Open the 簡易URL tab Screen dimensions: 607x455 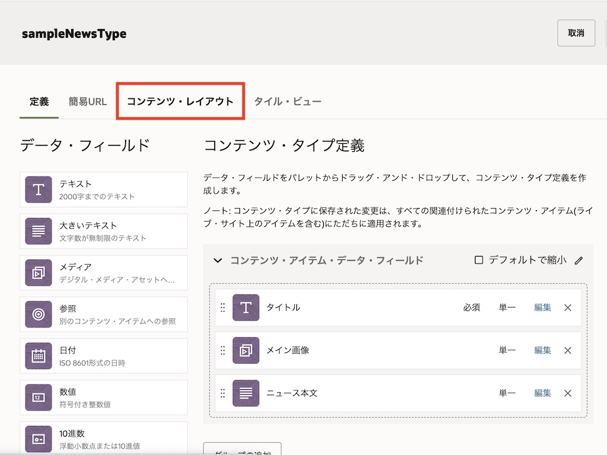tap(88, 101)
